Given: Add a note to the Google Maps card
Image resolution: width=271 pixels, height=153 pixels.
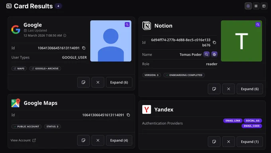Looking at the screenshot, I should click(83, 140).
